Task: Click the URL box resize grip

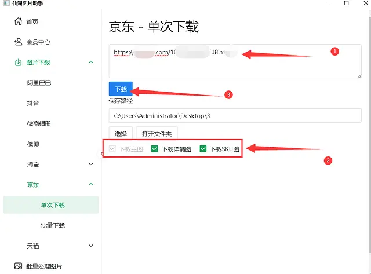Action: [359, 76]
